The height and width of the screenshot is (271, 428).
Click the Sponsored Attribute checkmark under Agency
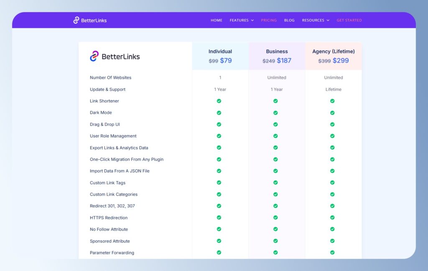332,241
